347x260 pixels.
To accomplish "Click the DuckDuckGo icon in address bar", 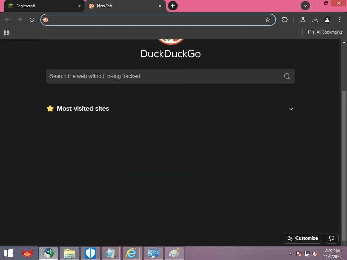I will [46, 20].
